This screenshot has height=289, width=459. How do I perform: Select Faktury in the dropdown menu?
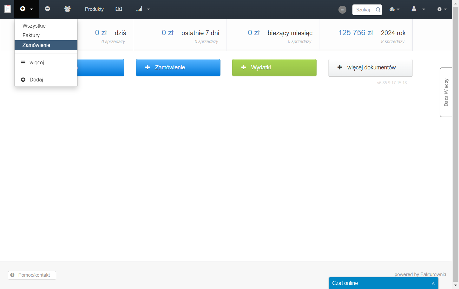46,35
